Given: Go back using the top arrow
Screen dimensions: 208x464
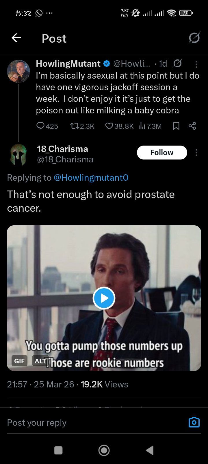Looking at the screenshot, I should (x=16, y=38).
